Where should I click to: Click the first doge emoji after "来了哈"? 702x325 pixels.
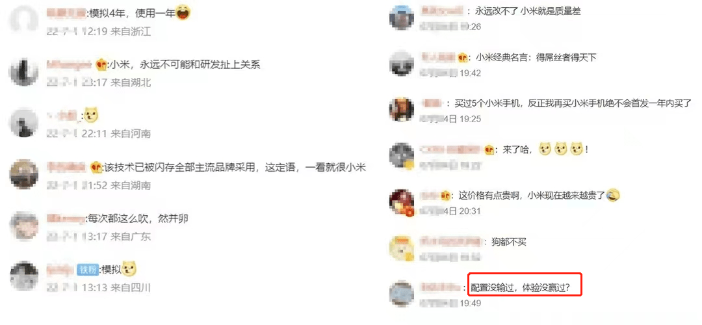pyautogui.click(x=545, y=149)
